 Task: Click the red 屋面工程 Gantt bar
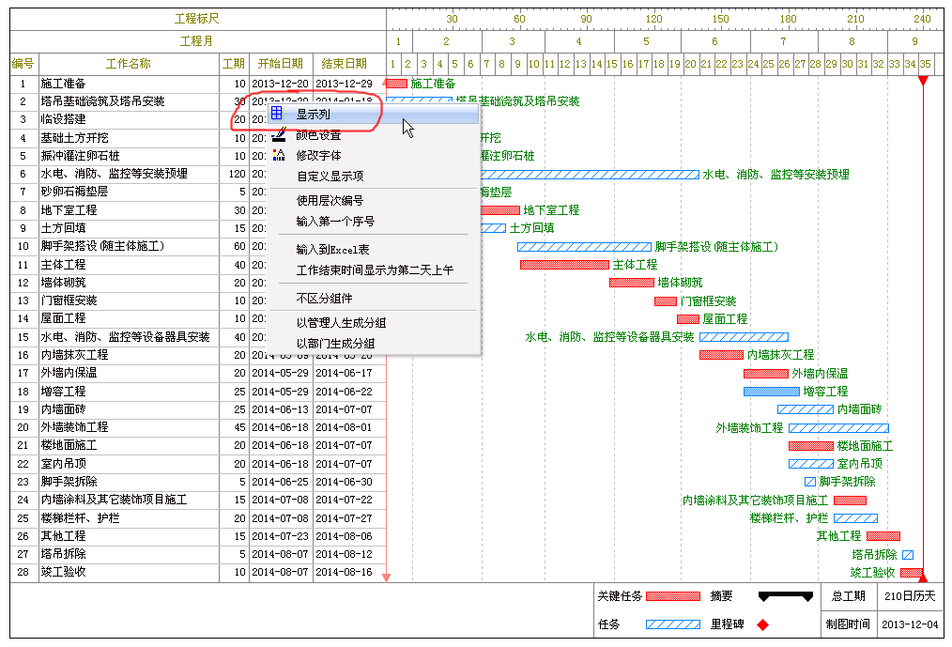688,319
